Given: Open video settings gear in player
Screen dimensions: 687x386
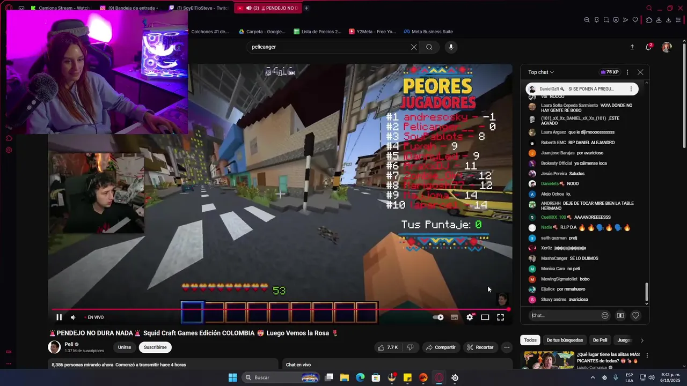Looking at the screenshot, I should [470, 317].
